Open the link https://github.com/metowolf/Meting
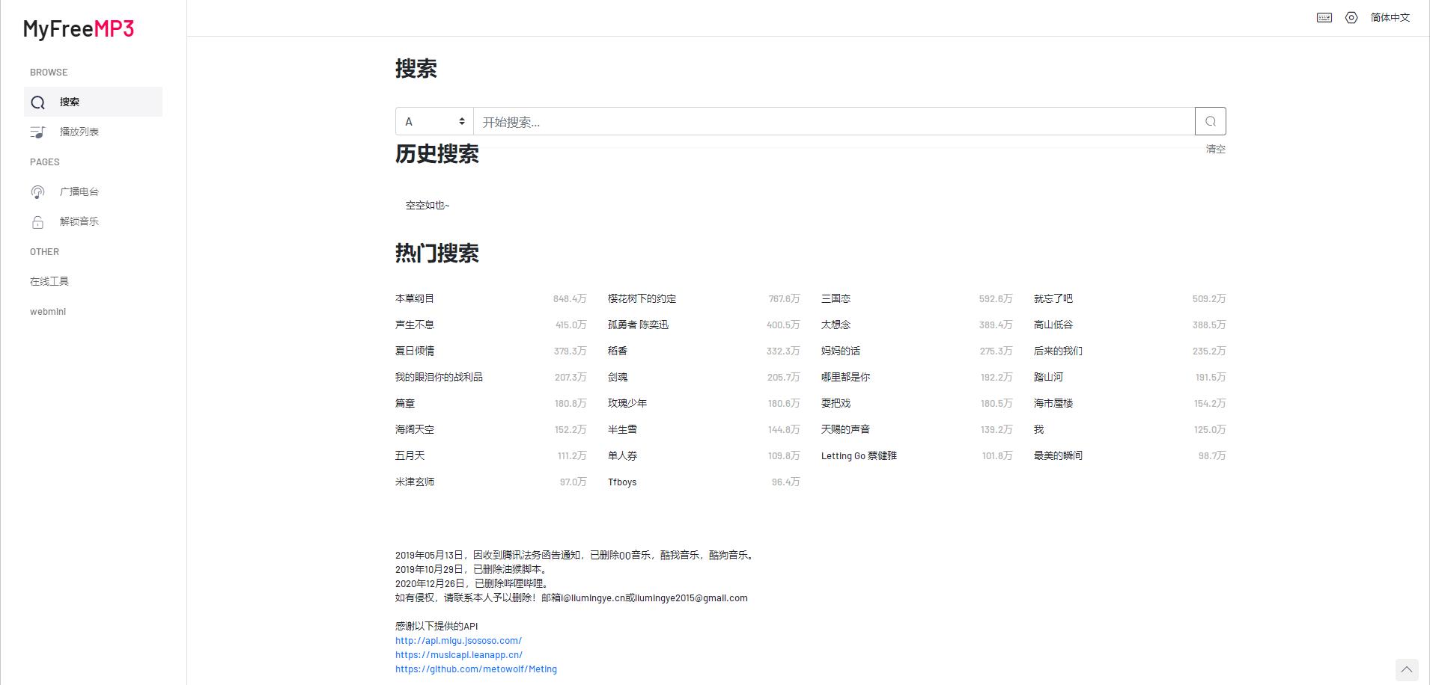Image resolution: width=1430 pixels, height=685 pixels. 476,669
